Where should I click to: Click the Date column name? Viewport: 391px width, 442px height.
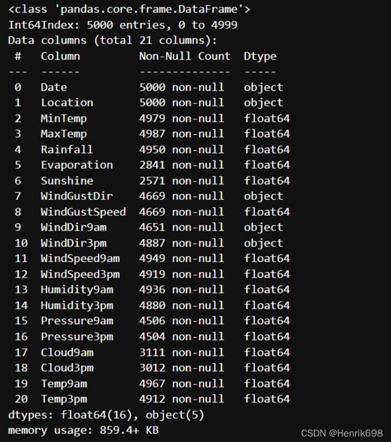[x=54, y=87]
